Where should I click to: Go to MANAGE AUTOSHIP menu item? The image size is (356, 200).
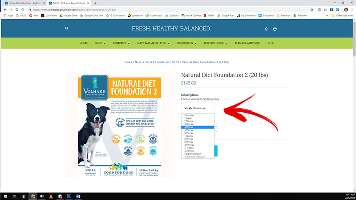coord(248,43)
